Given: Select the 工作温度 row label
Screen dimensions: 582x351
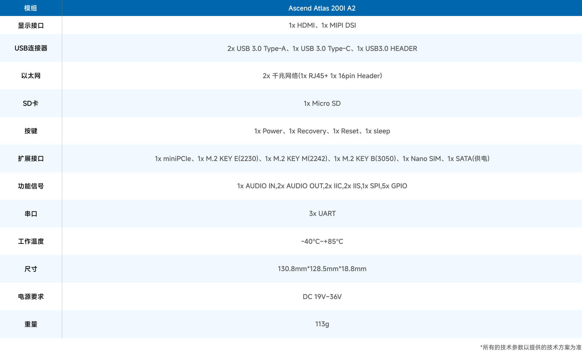Looking at the screenshot, I should [x=31, y=241].
